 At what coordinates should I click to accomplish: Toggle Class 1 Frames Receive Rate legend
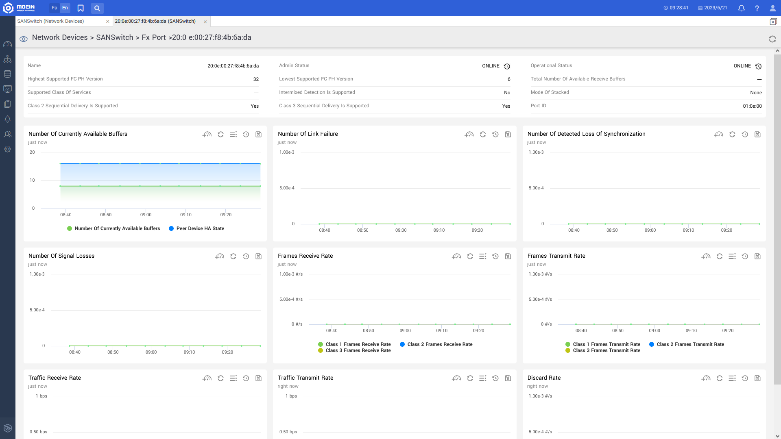[x=354, y=344]
